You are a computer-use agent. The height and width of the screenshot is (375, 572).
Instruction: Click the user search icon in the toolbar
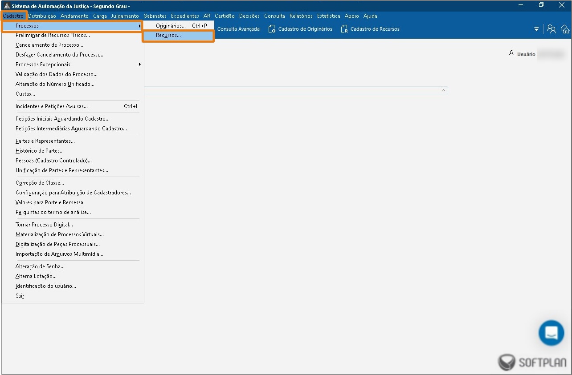click(552, 29)
